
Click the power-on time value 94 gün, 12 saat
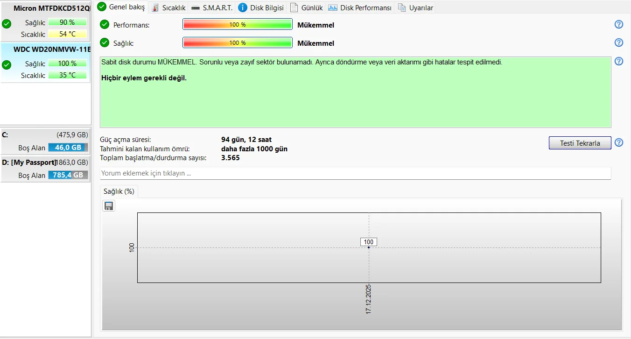[246, 140]
